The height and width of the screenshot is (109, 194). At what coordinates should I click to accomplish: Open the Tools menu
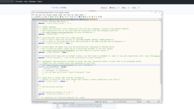click(65, 15)
